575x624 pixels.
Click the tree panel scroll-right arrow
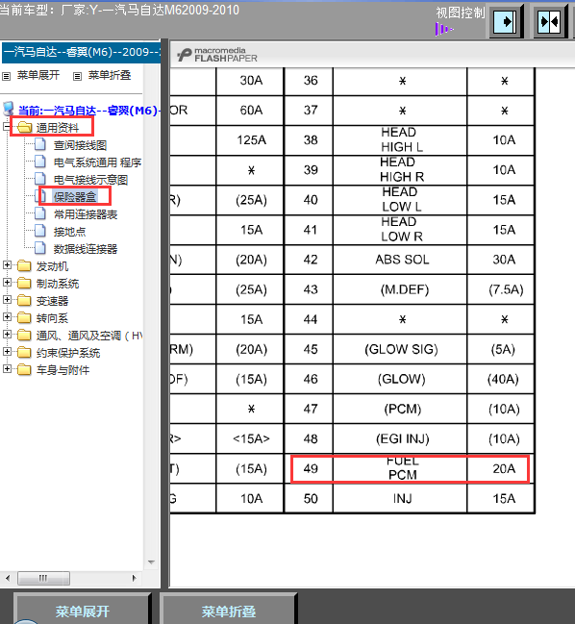point(135,578)
